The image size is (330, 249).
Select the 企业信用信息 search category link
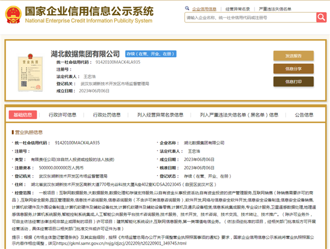coord(204,9)
